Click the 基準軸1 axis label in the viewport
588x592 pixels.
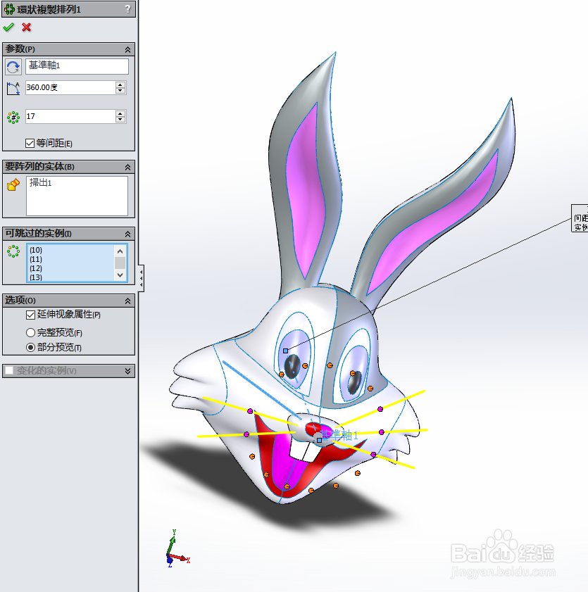(339, 435)
